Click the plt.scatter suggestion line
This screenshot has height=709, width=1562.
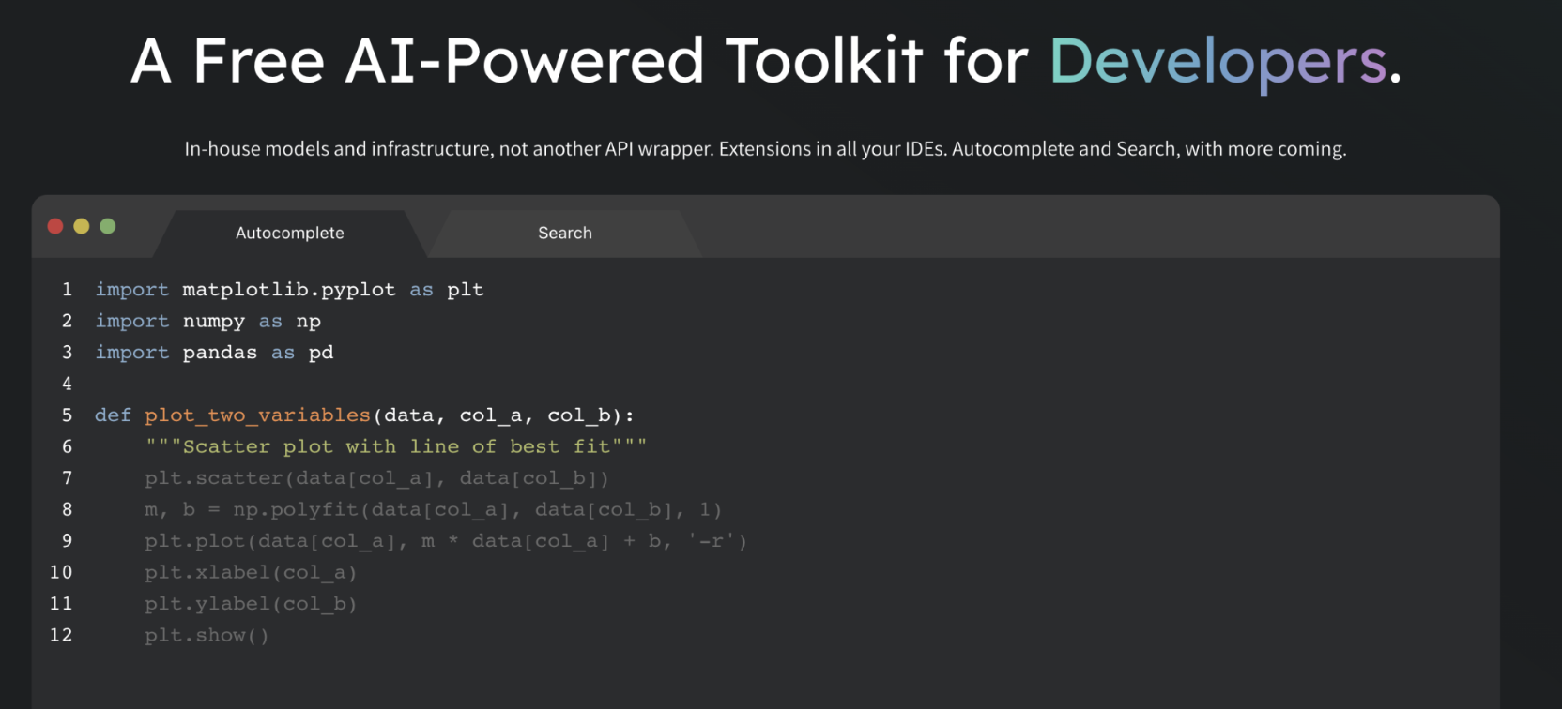click(376, 478)
